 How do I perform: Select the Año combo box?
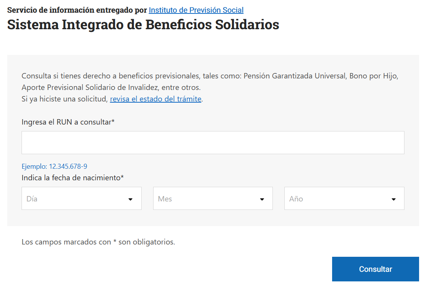coord(344,198)
